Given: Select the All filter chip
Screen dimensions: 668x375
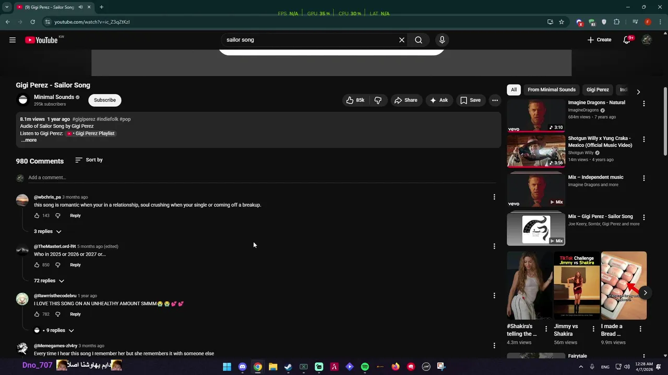Looking at the screenshot, I should pyautogui.click(x=514, y=90).
